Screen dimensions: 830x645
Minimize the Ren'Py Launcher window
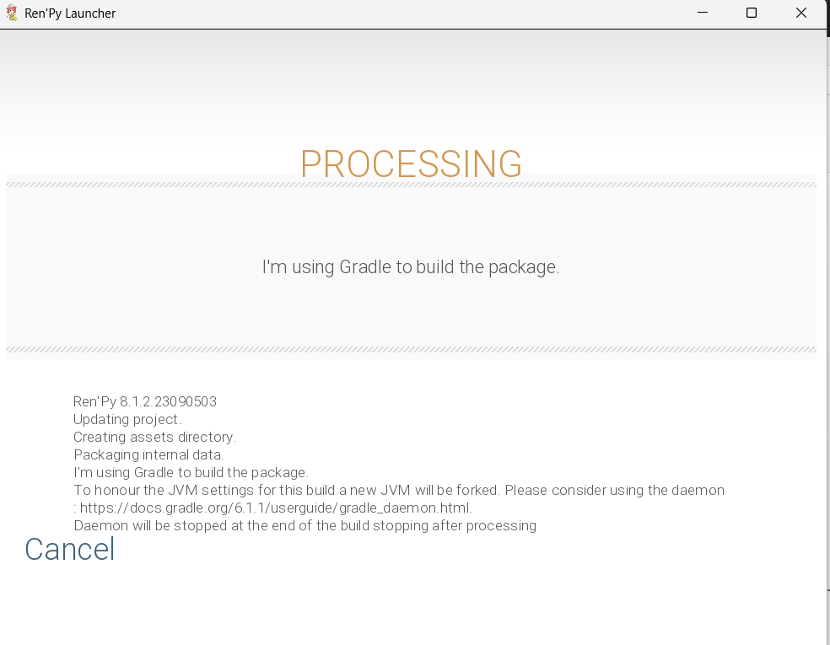tap(703, 13)
